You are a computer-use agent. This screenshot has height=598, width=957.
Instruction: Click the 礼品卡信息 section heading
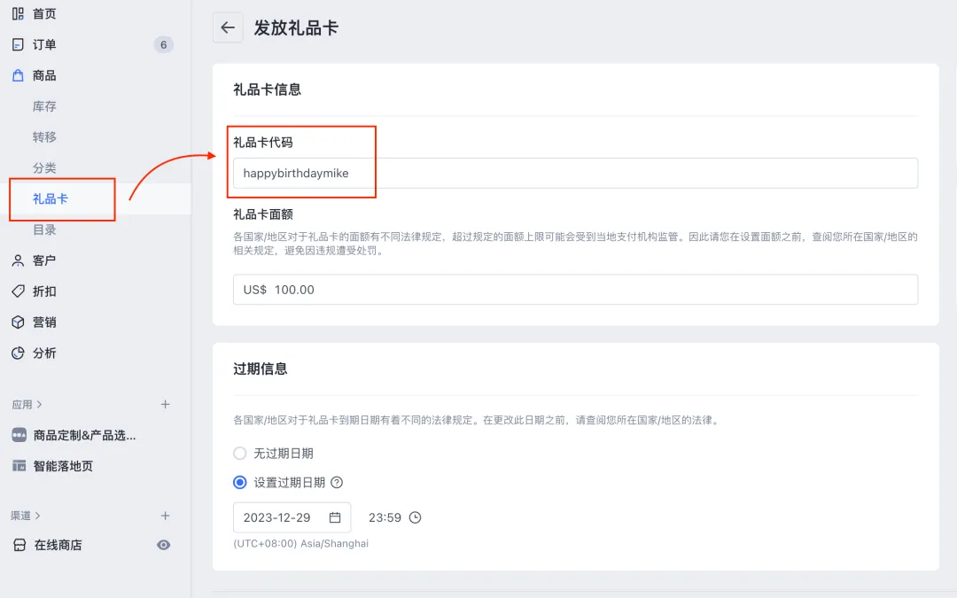click(268, 89)
